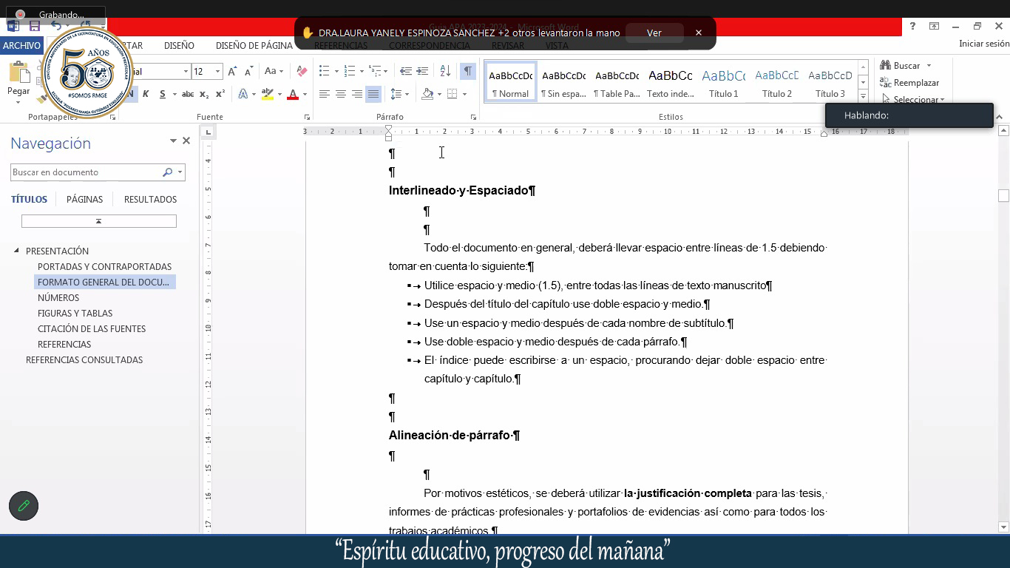Switch to DISEÑO ribbon tab
This screenshot has width=1010, height=568.
click(179, 45)
